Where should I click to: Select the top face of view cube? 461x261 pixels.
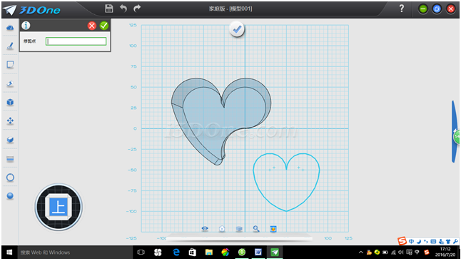click(59, 207)
